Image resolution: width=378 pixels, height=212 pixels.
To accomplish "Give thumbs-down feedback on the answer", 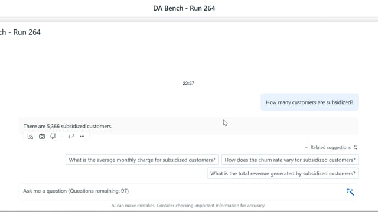I will click(x=53, y=136).
